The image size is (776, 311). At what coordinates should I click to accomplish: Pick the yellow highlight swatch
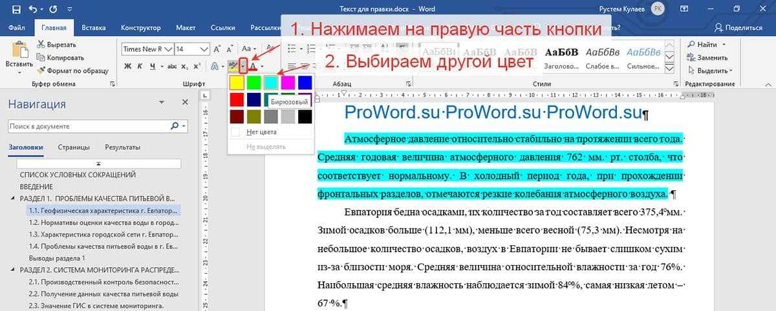(237, 83)
